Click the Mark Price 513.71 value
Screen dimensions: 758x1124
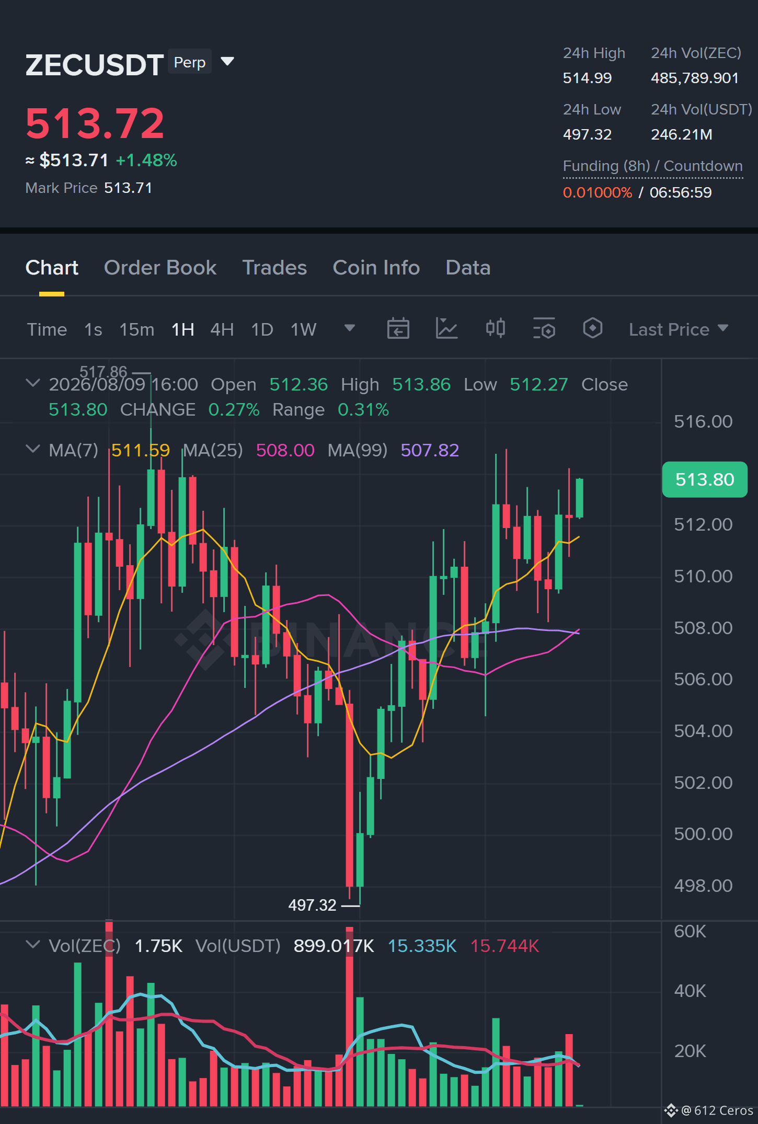click(128, 188)
